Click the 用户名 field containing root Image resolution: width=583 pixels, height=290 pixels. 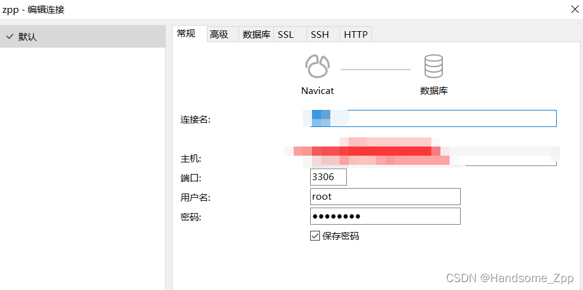[x=385, y=197]
